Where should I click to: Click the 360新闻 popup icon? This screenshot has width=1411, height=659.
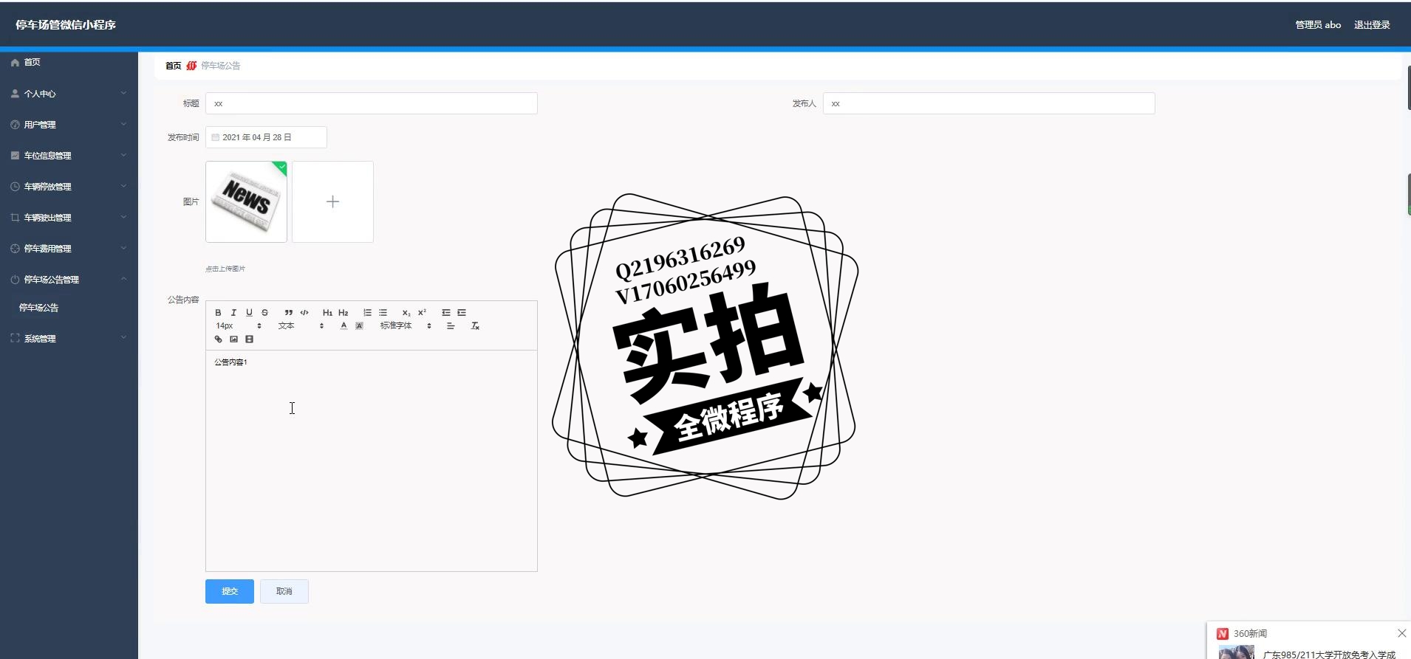[1223, 634]
